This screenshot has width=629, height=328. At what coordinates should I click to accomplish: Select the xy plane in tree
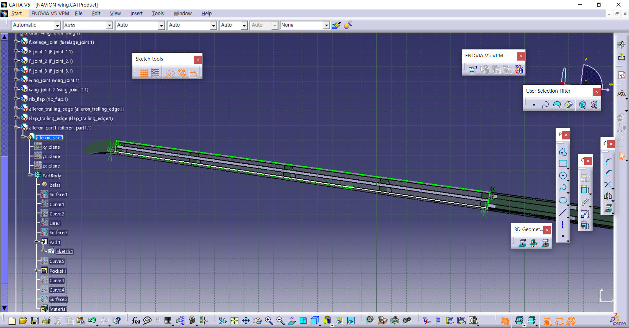51,147
